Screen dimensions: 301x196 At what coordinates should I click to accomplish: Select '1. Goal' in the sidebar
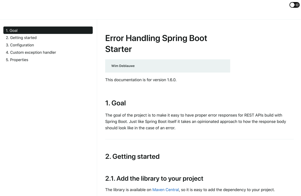pos(48,30)
